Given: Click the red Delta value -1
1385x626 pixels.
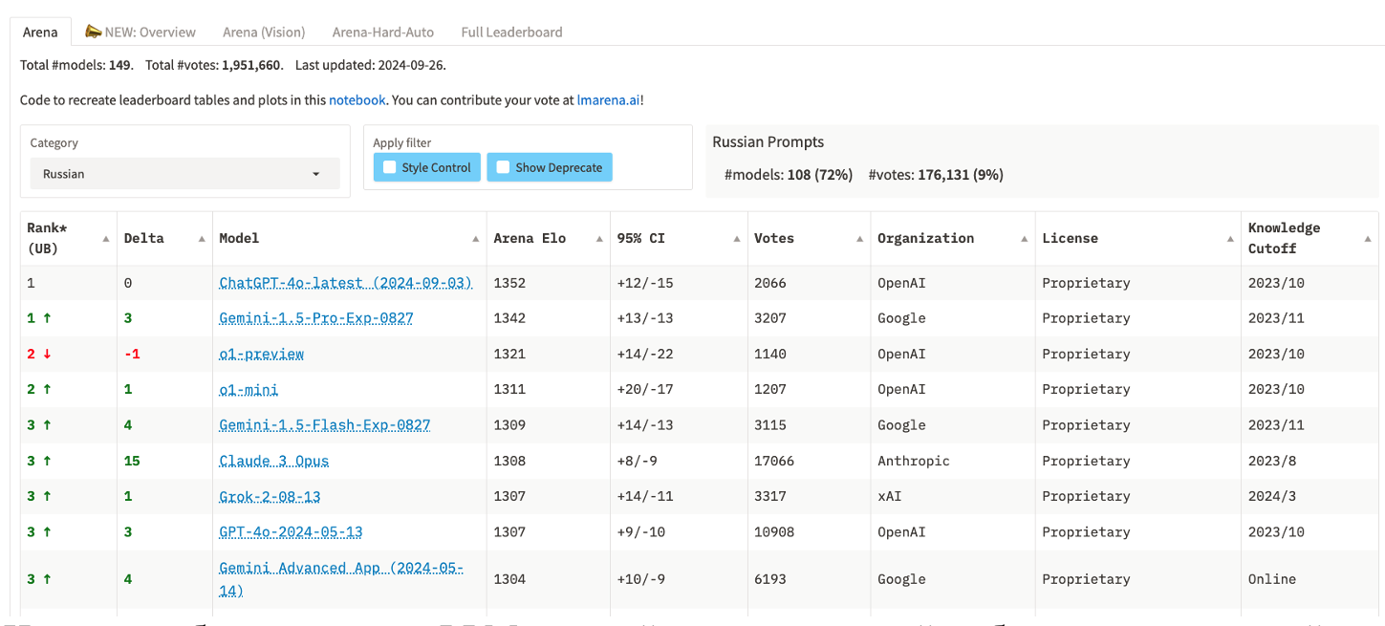Looking at the screenshot, I should [132, 354].
